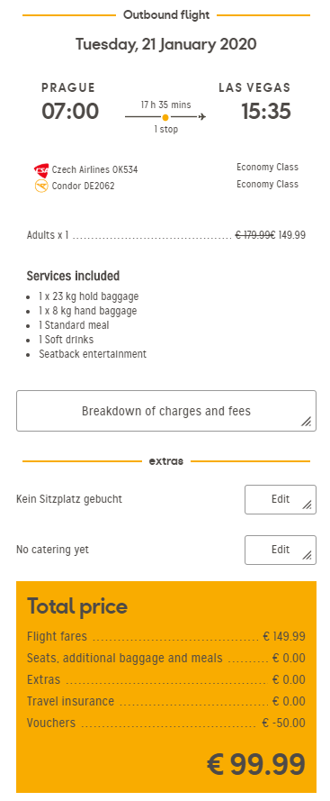330x801 pixels.
Task: Select the extras section header
Action: pos(166,461)
